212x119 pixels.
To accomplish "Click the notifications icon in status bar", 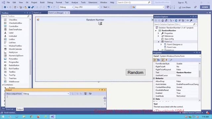I will (x=207, y=113).
